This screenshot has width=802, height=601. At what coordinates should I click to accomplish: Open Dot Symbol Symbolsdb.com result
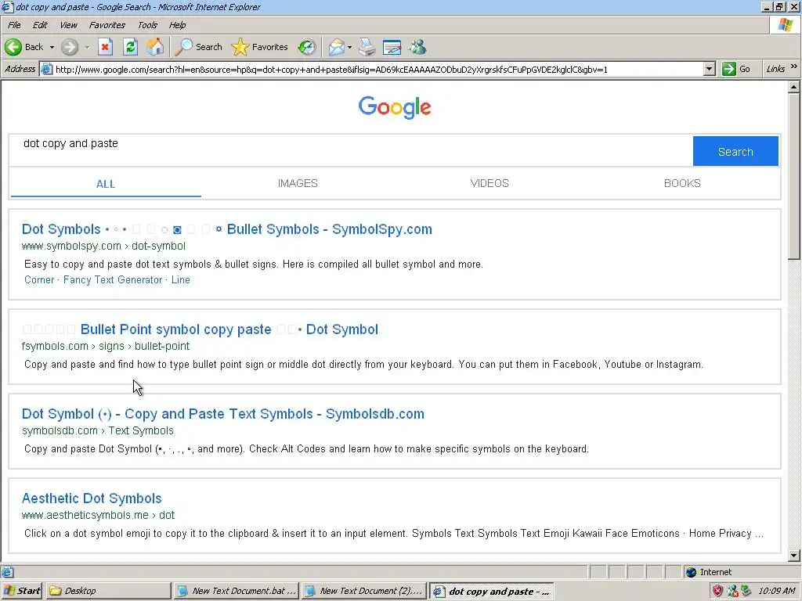pyautogui.click(x=223, y=413)
